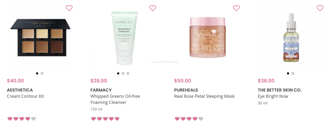Viewport: 329px width, 124px height.
Task: Add Pureheals Sleeping Mask to wishlist heart
Action: pos(236,8)
